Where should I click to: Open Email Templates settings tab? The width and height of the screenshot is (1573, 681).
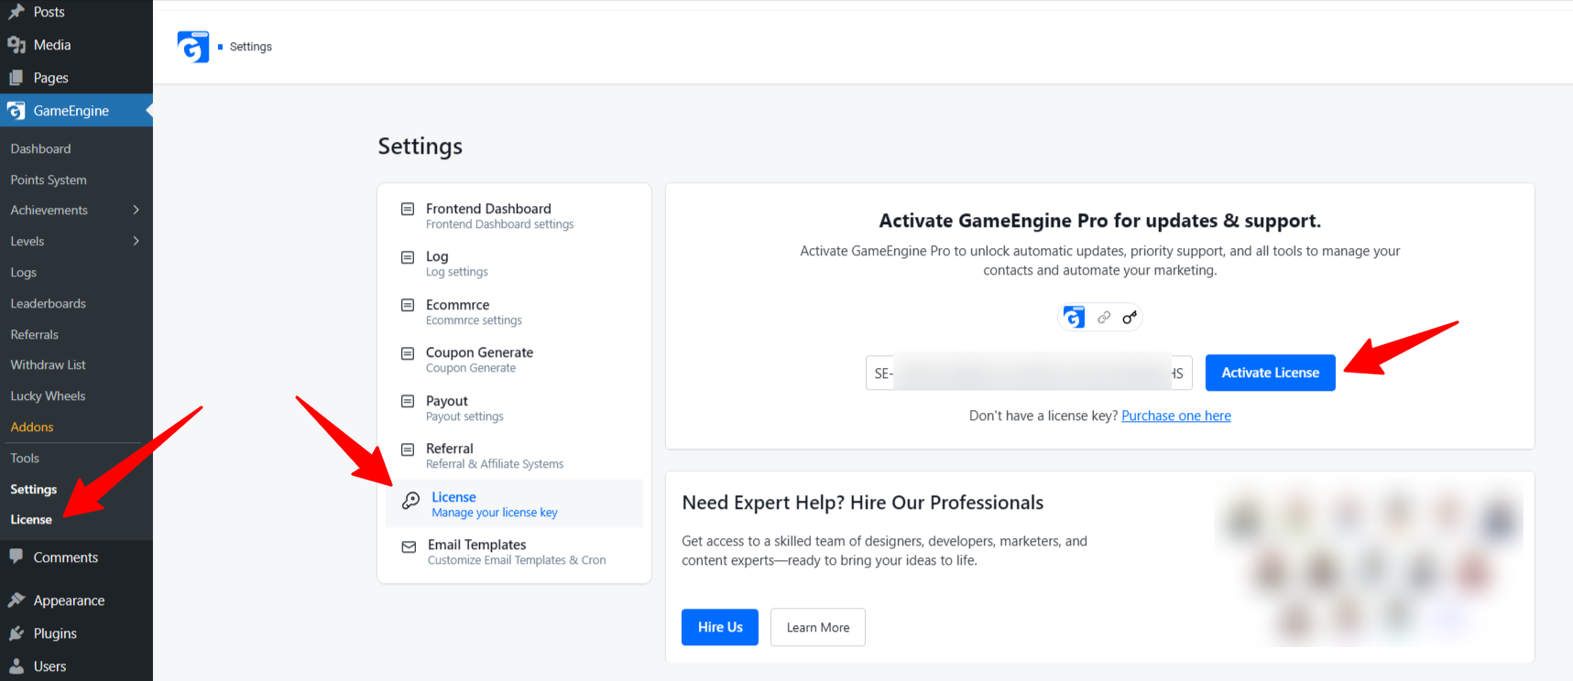514,552
